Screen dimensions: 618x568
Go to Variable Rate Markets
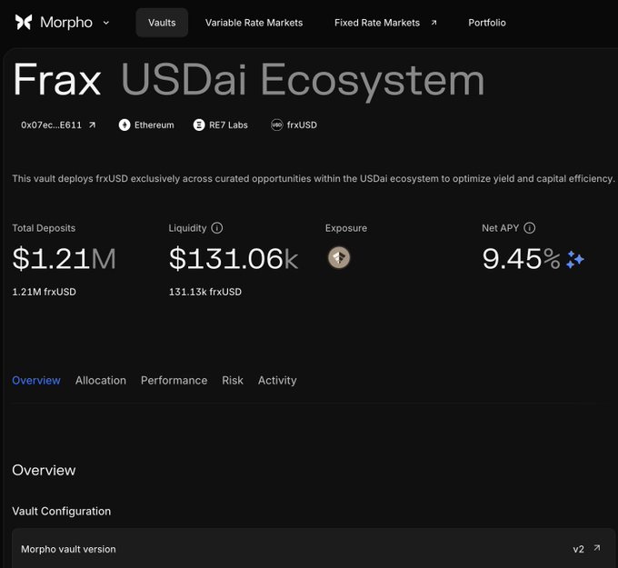(254, 23)
